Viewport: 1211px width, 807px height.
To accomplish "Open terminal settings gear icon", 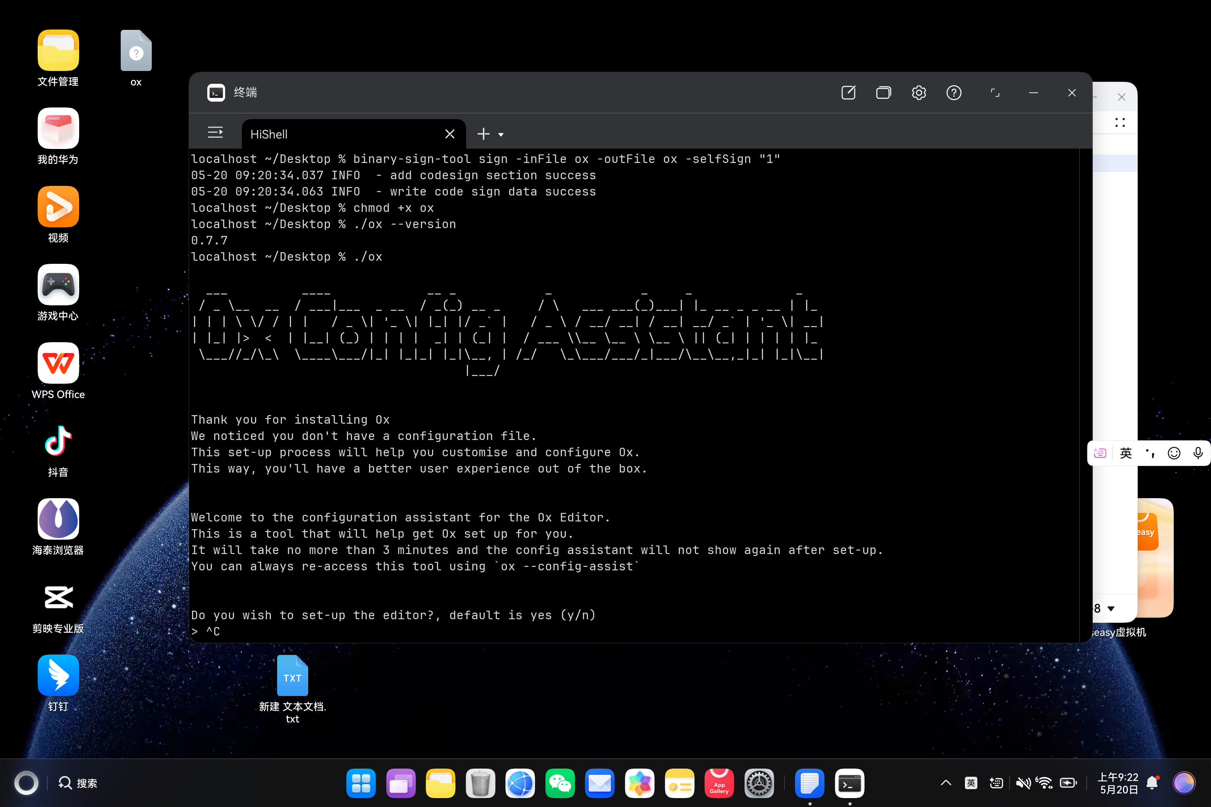I will 919,93.
